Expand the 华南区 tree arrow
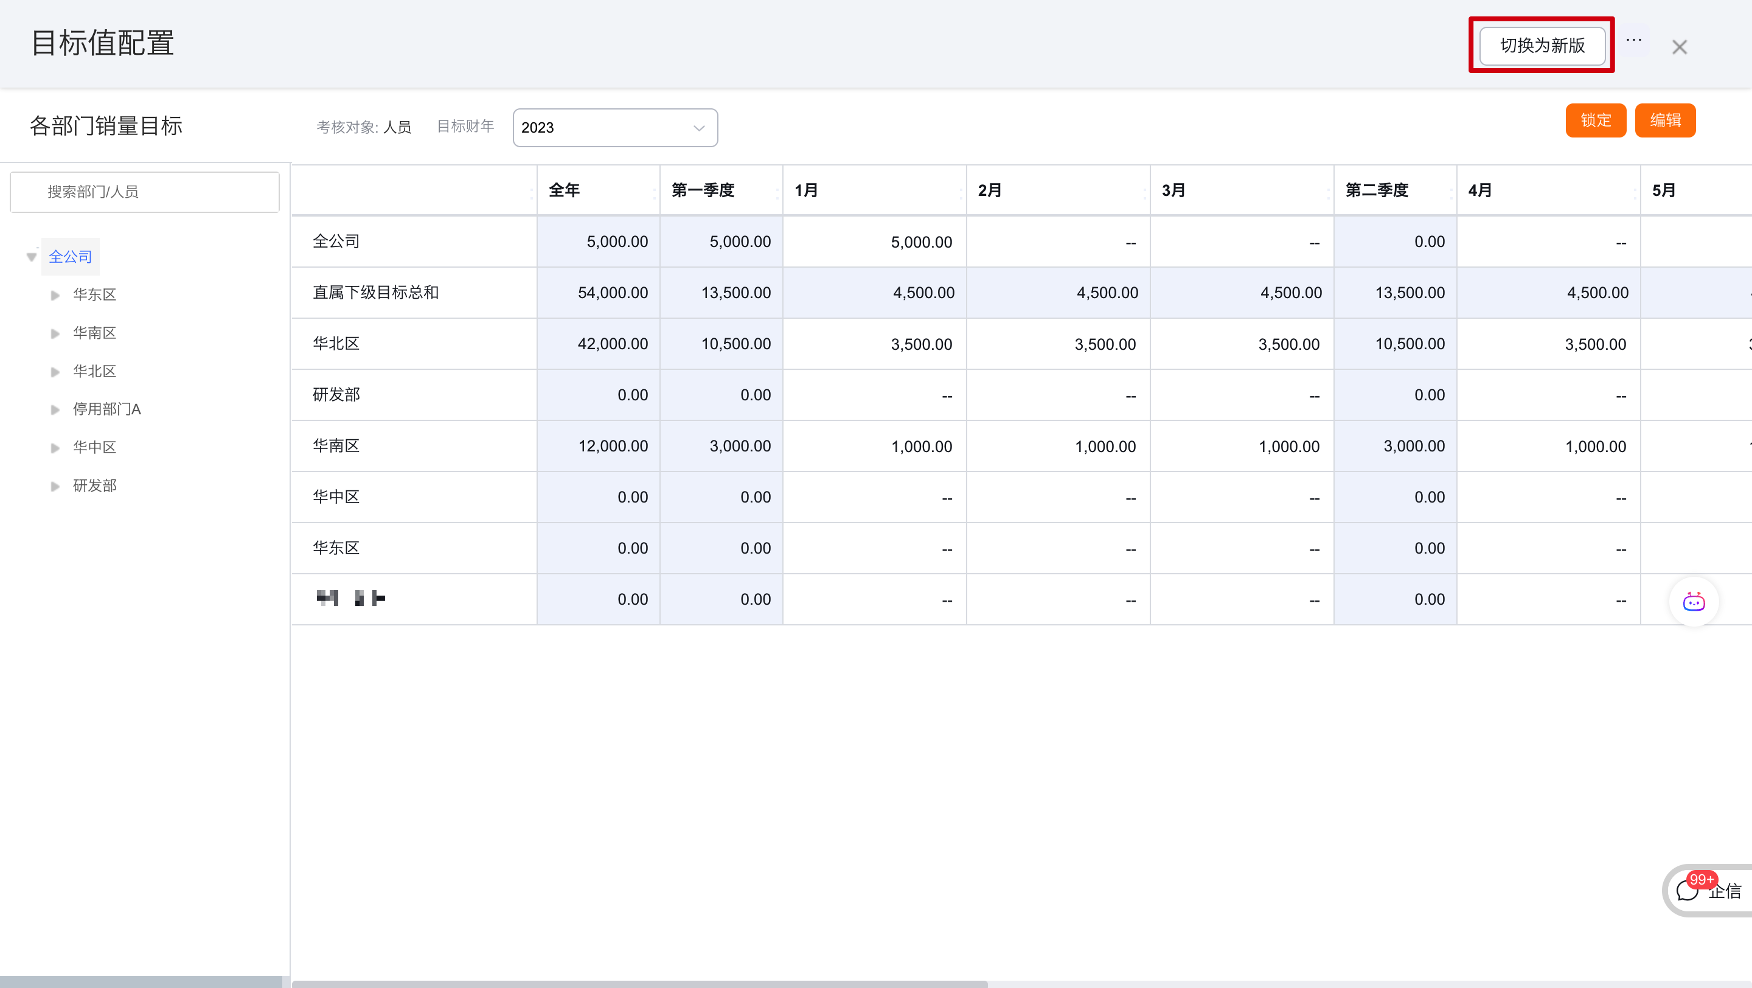 [55, 333]
